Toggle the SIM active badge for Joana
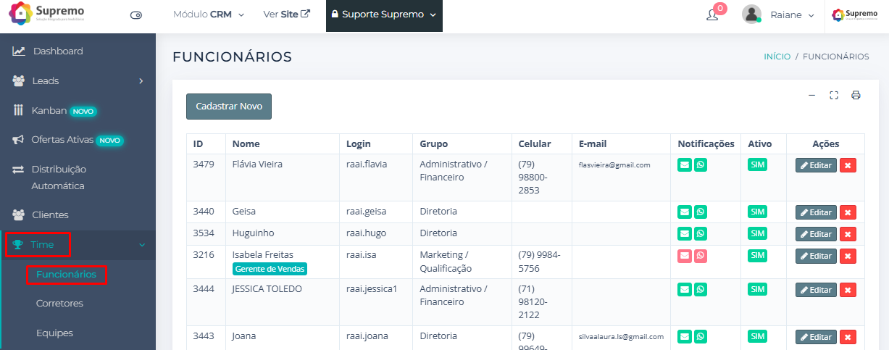The height and width of the screenshot is (350, 889). (757, 336)
